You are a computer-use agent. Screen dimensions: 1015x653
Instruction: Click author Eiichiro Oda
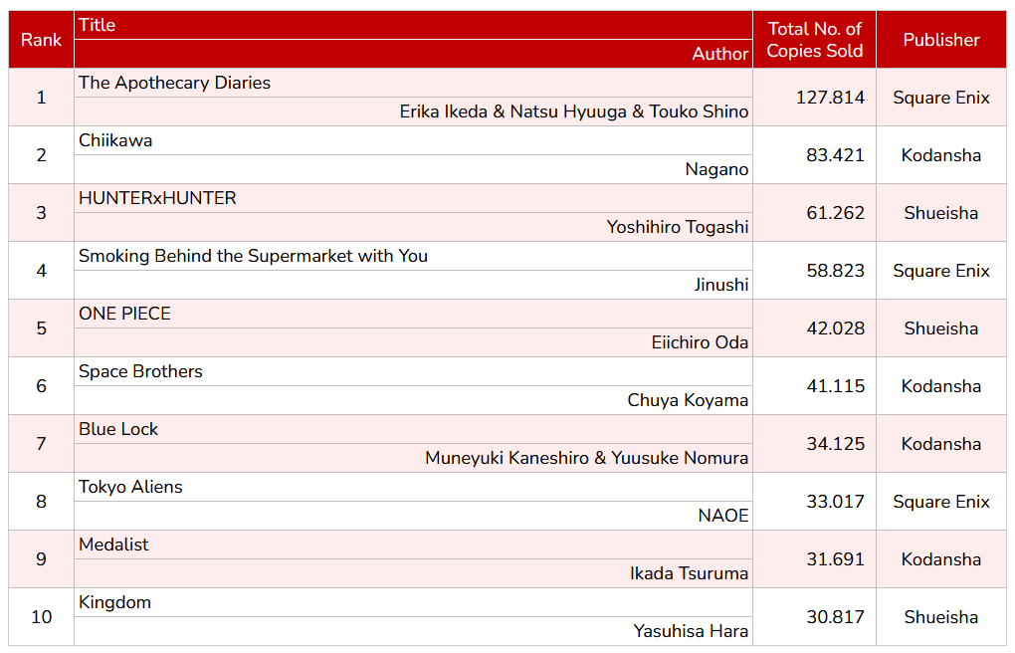pos(700,342)
